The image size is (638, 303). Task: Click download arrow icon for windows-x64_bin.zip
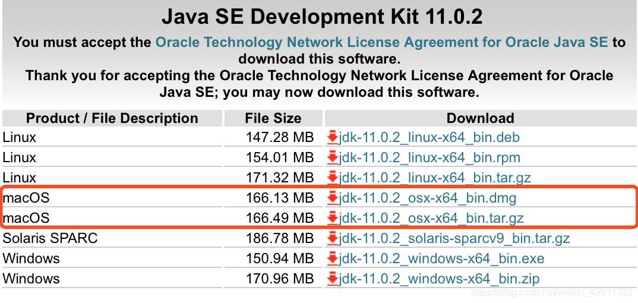pos(333,279)
